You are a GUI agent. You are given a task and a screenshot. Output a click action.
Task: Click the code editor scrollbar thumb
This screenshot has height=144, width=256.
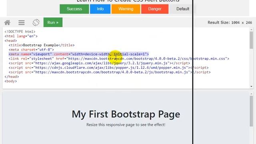pos(251,40)
